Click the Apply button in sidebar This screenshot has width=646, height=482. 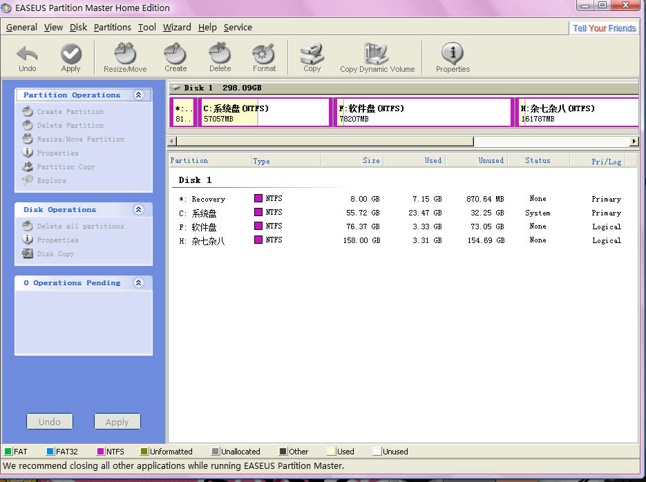coord(117,422)
